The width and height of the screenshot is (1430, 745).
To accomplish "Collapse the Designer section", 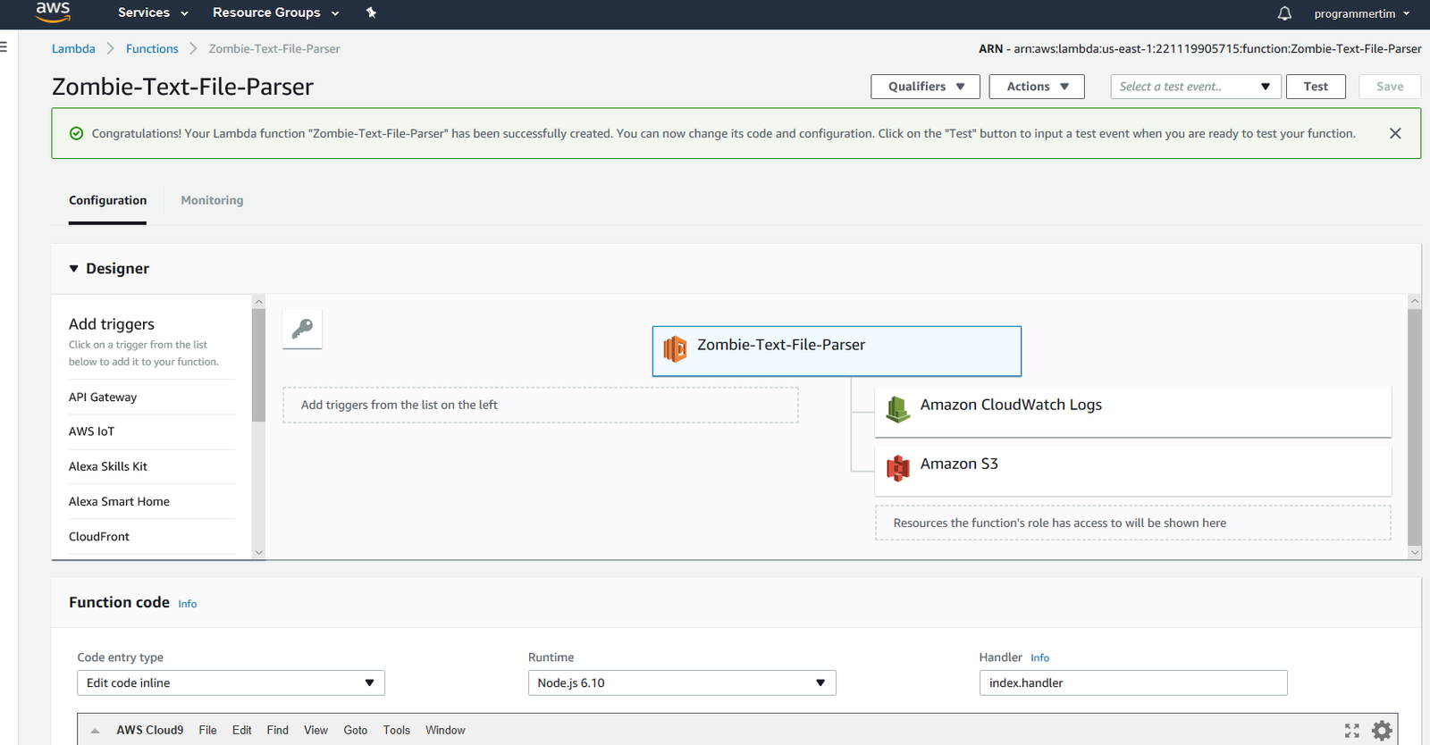I will tap(74, 269).
